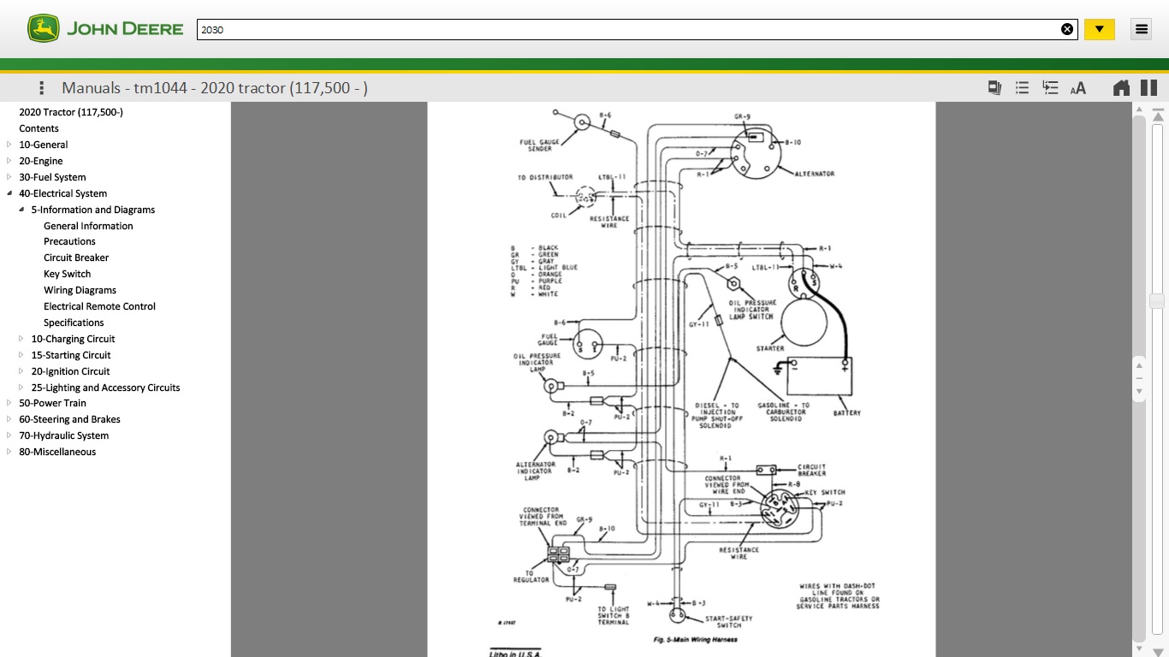The image size is (1169, 657).
Task: Expand the 10-Charging Circuit group
Action: pyautogui.click(x=21, y=339)
